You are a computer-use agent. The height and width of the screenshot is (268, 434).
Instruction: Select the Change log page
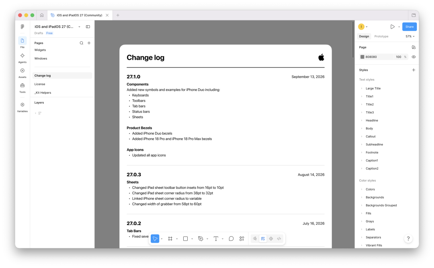(62, 76)
